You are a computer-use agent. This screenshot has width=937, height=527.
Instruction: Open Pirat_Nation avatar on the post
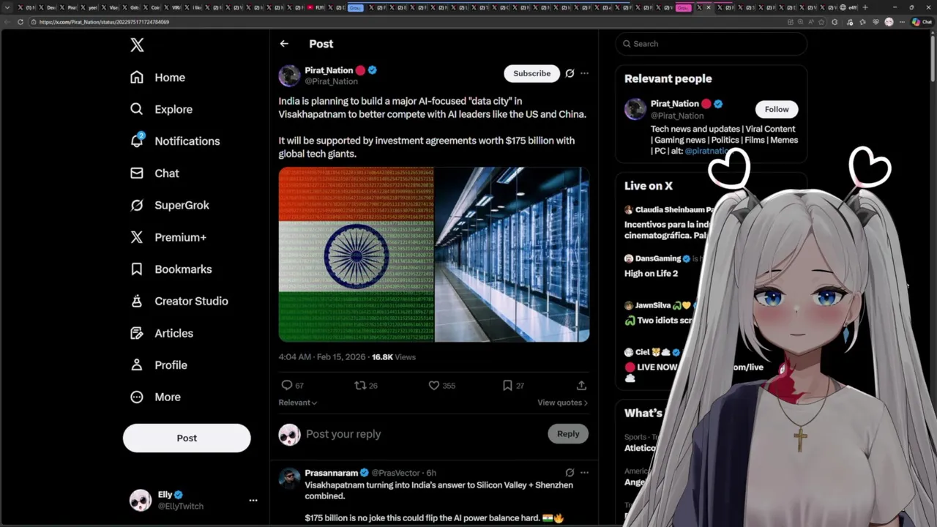coord(289,75)
